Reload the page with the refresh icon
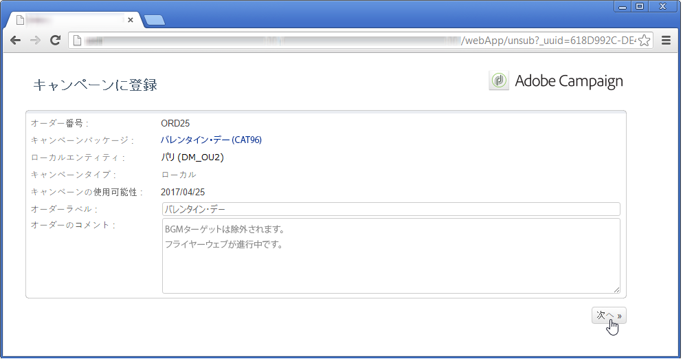The width and height of the screenshot is (683, 359). (55, 41)
